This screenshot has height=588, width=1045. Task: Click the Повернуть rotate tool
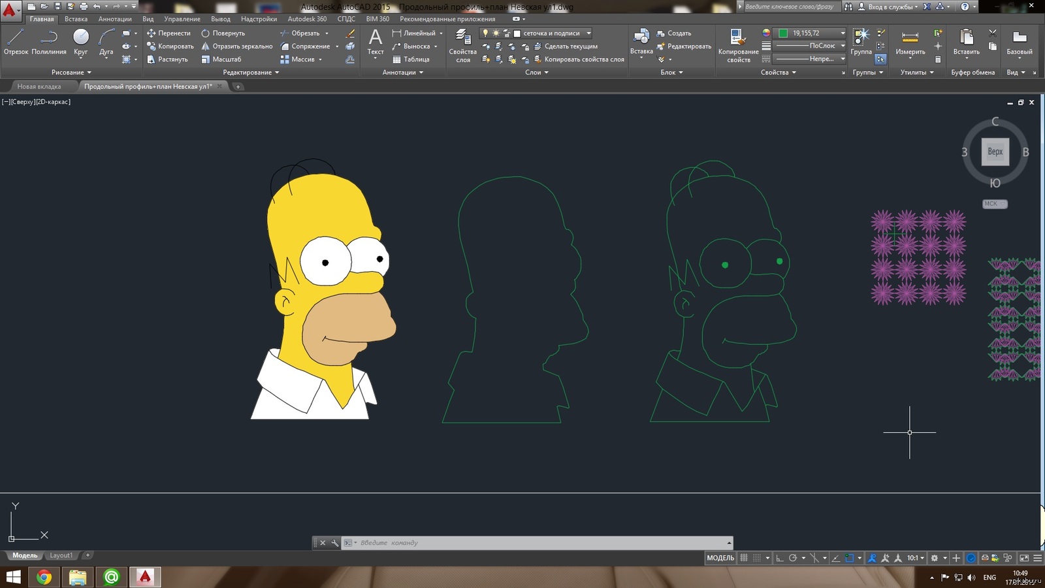tap(223, 33)
